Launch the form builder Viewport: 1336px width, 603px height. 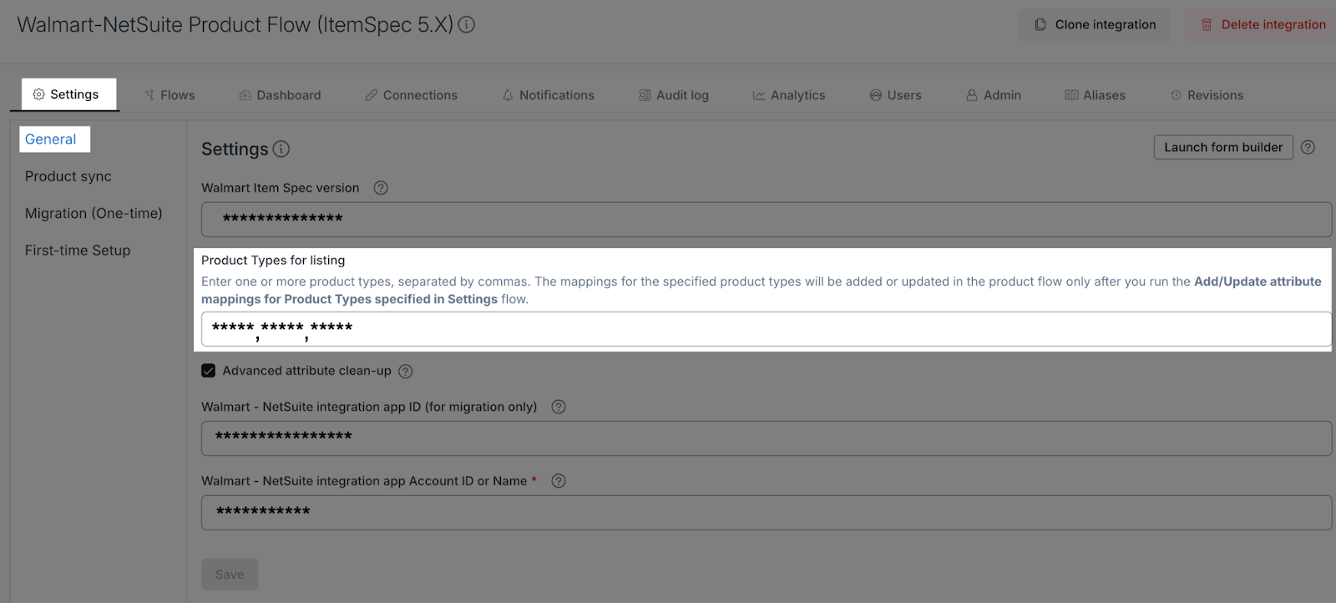tap(1223, 147)
